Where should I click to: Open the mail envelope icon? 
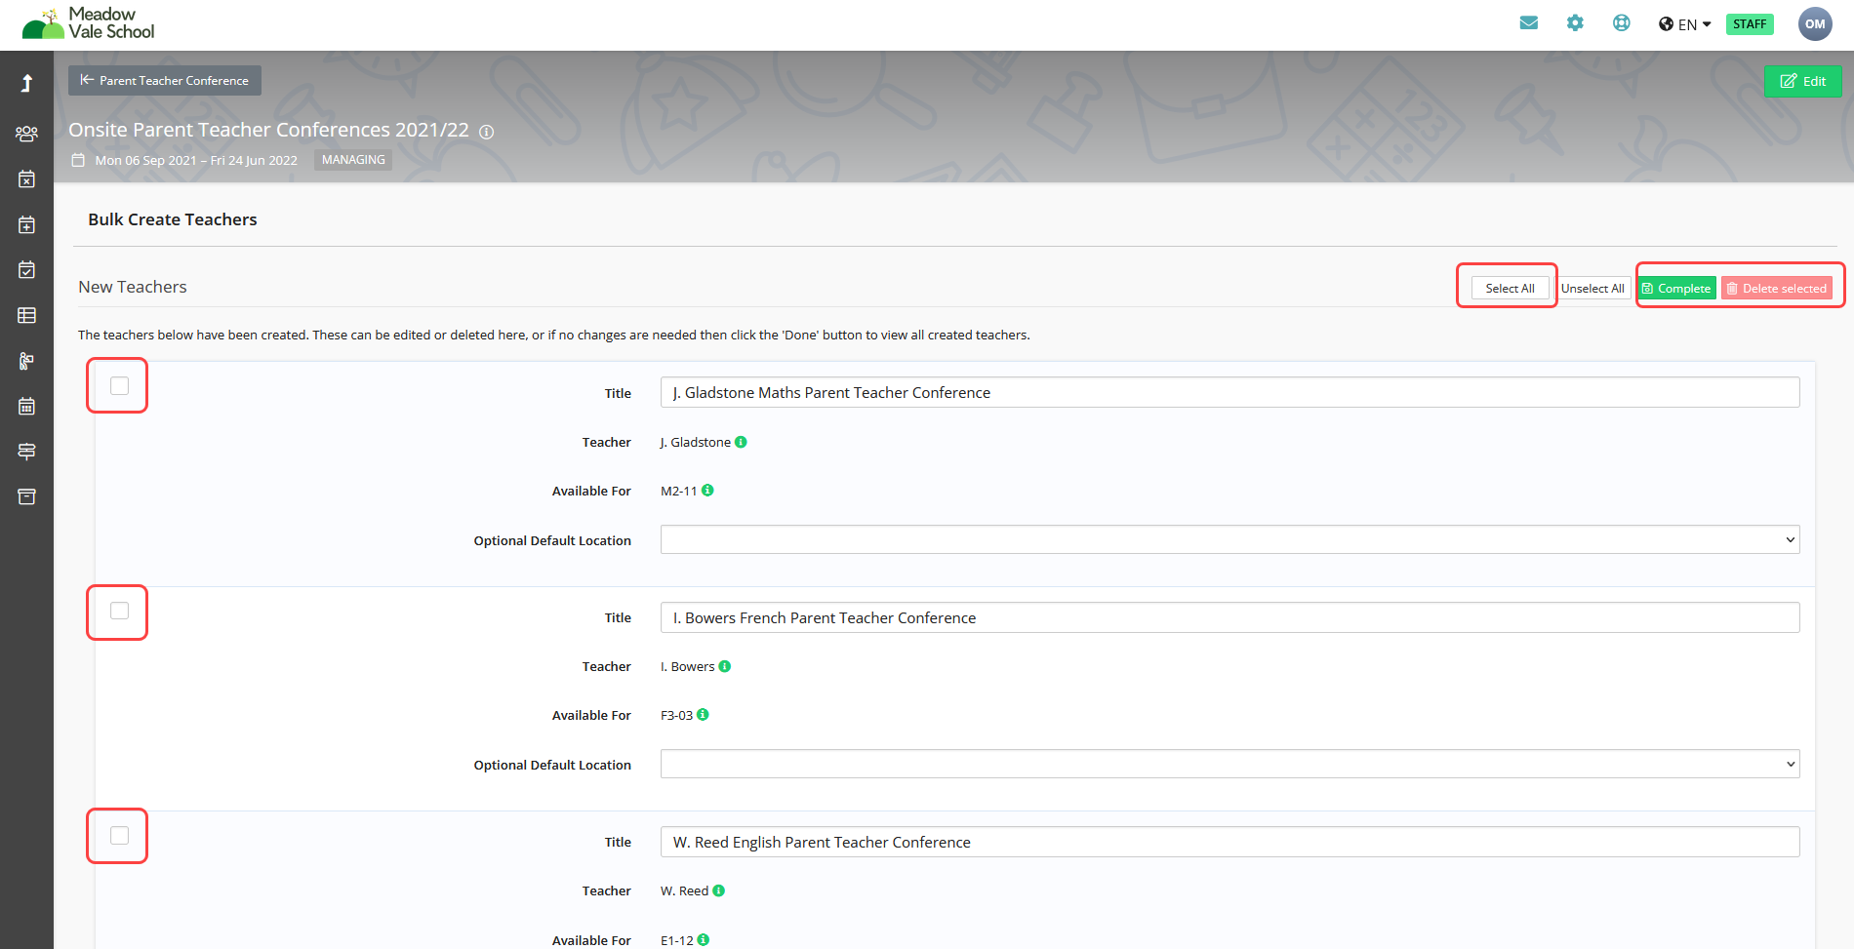(x=1528, y=23)
